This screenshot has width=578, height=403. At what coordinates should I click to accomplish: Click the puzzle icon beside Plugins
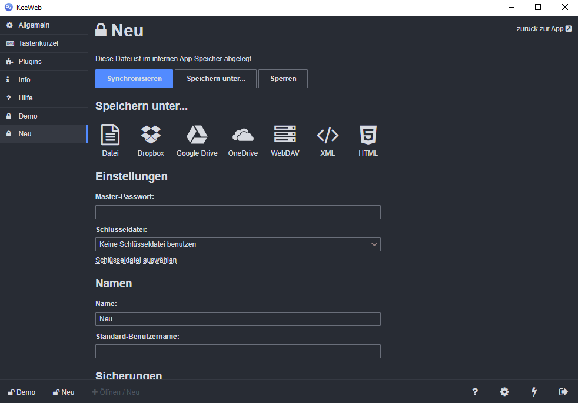tap(9, 62)
